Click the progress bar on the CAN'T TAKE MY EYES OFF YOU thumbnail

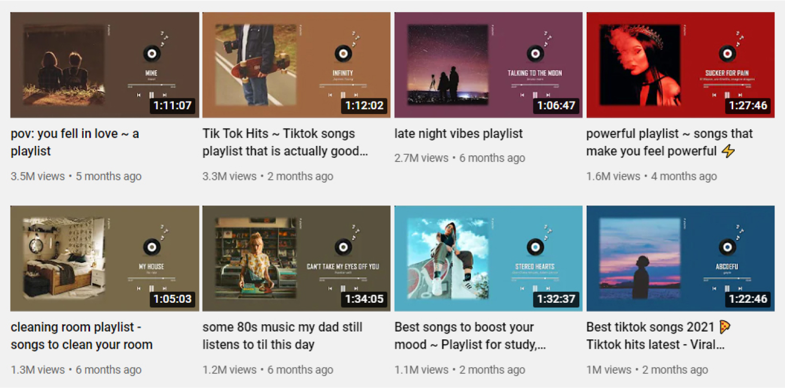coord(343,278)
